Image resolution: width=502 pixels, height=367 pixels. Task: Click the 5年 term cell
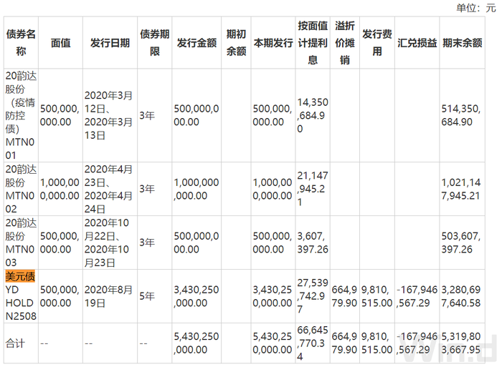(147, 296)
